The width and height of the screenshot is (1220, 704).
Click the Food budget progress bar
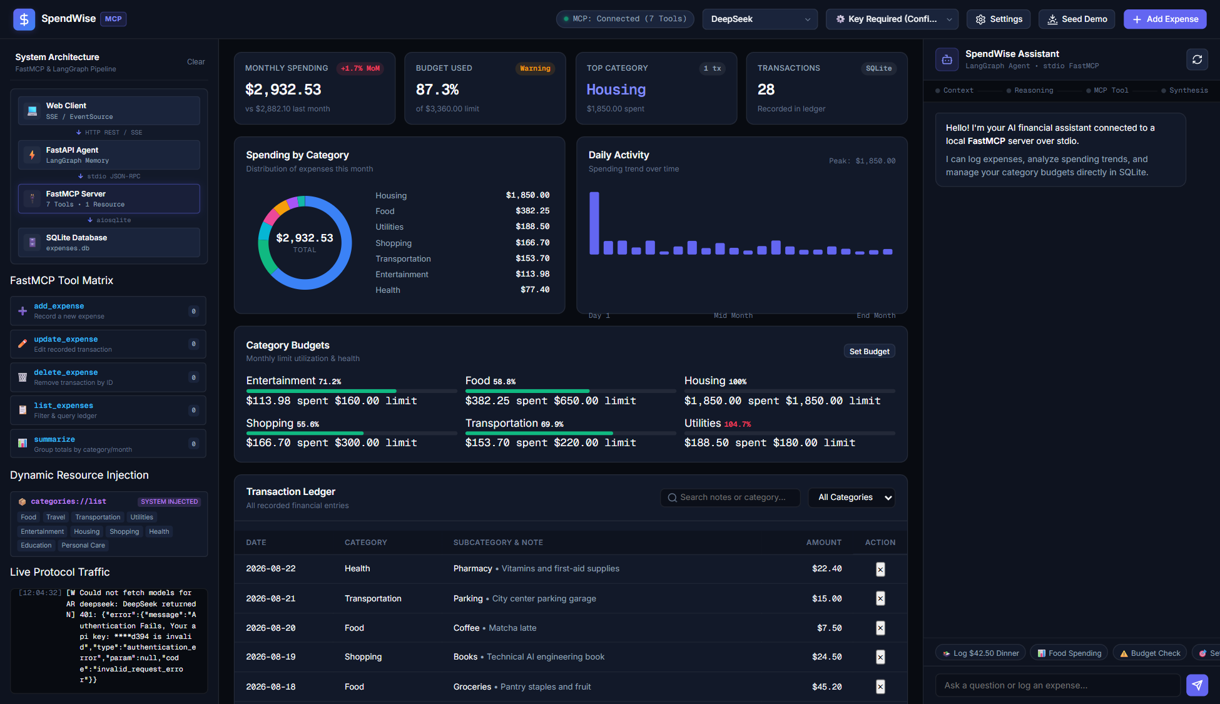tap(571, 391)
